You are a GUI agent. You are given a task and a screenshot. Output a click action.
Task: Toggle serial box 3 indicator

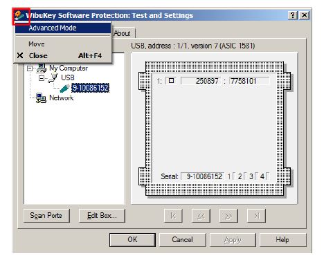(257, 176)
